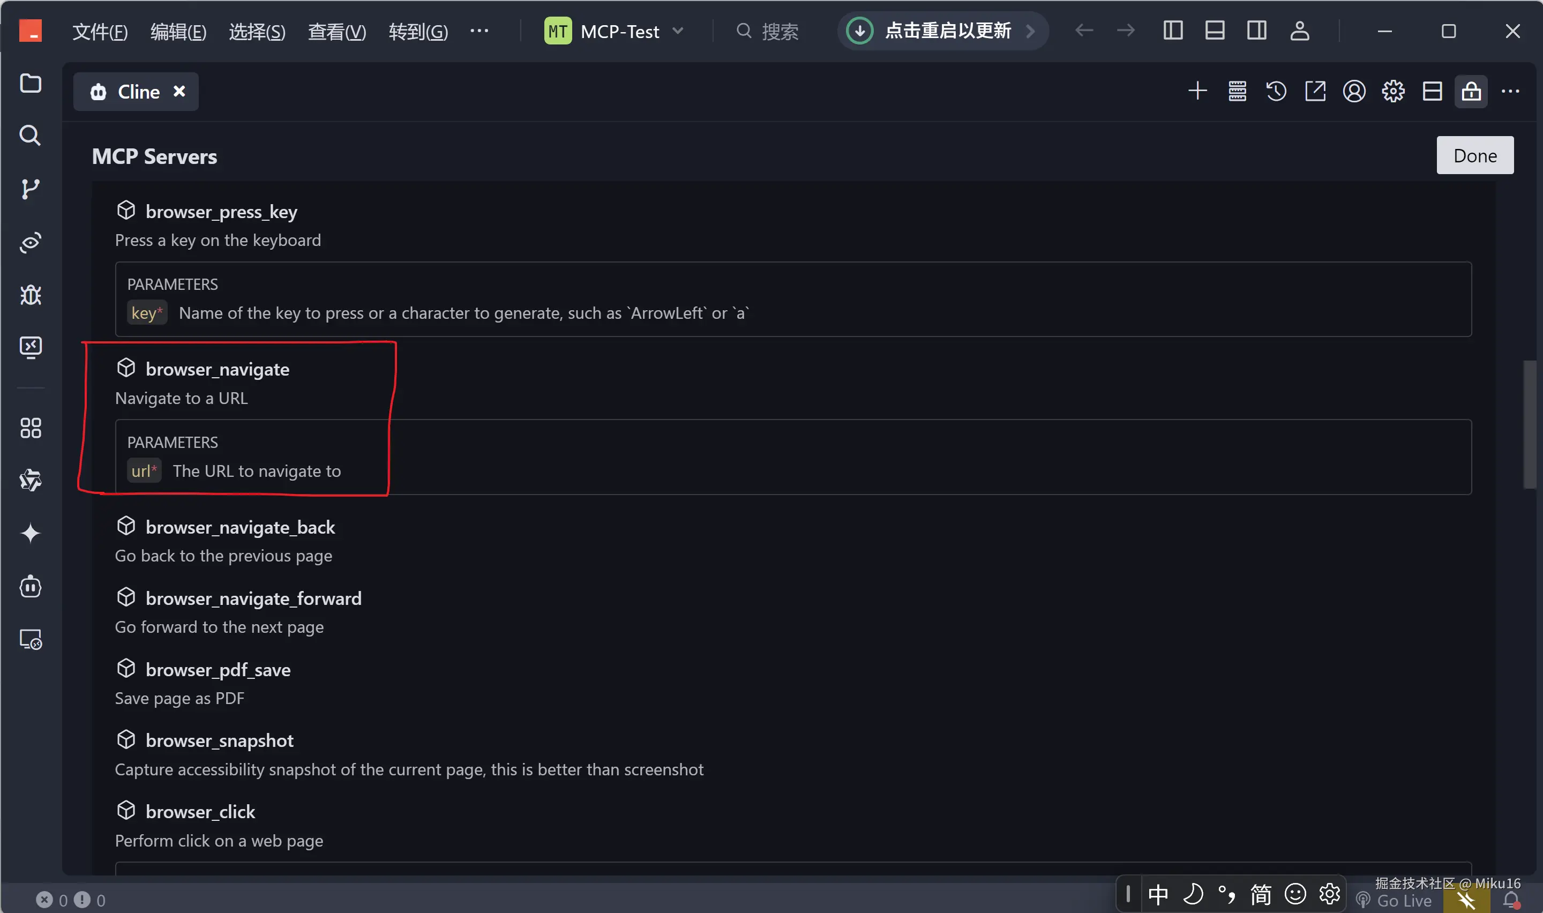Click the vertical scrollbar thumb on the right
Viewport: 1543px width, 913px height.
point(1529,424)
